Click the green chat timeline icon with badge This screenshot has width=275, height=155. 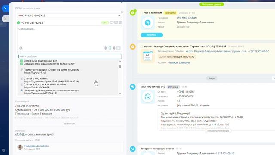click(x=133, y=12)
